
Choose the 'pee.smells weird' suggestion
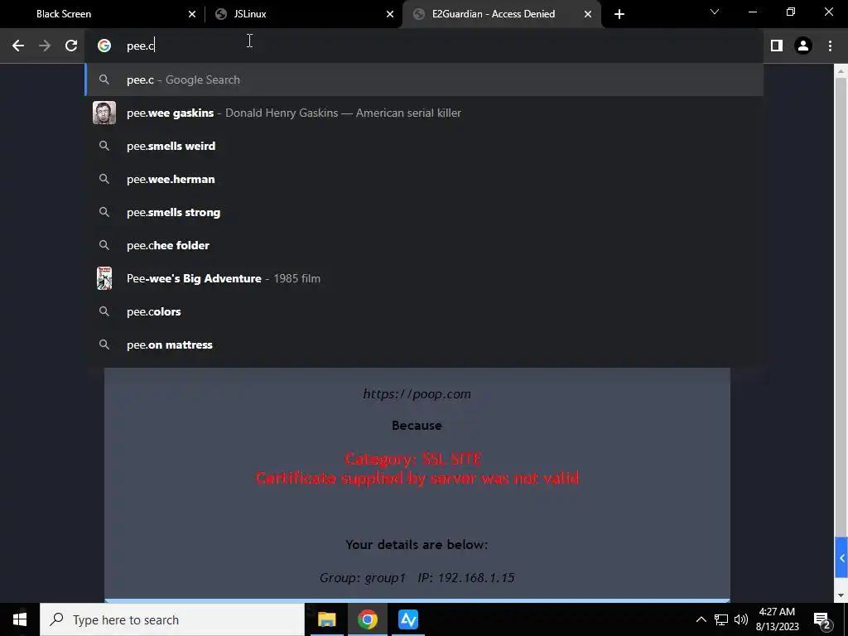click(424, 146)
